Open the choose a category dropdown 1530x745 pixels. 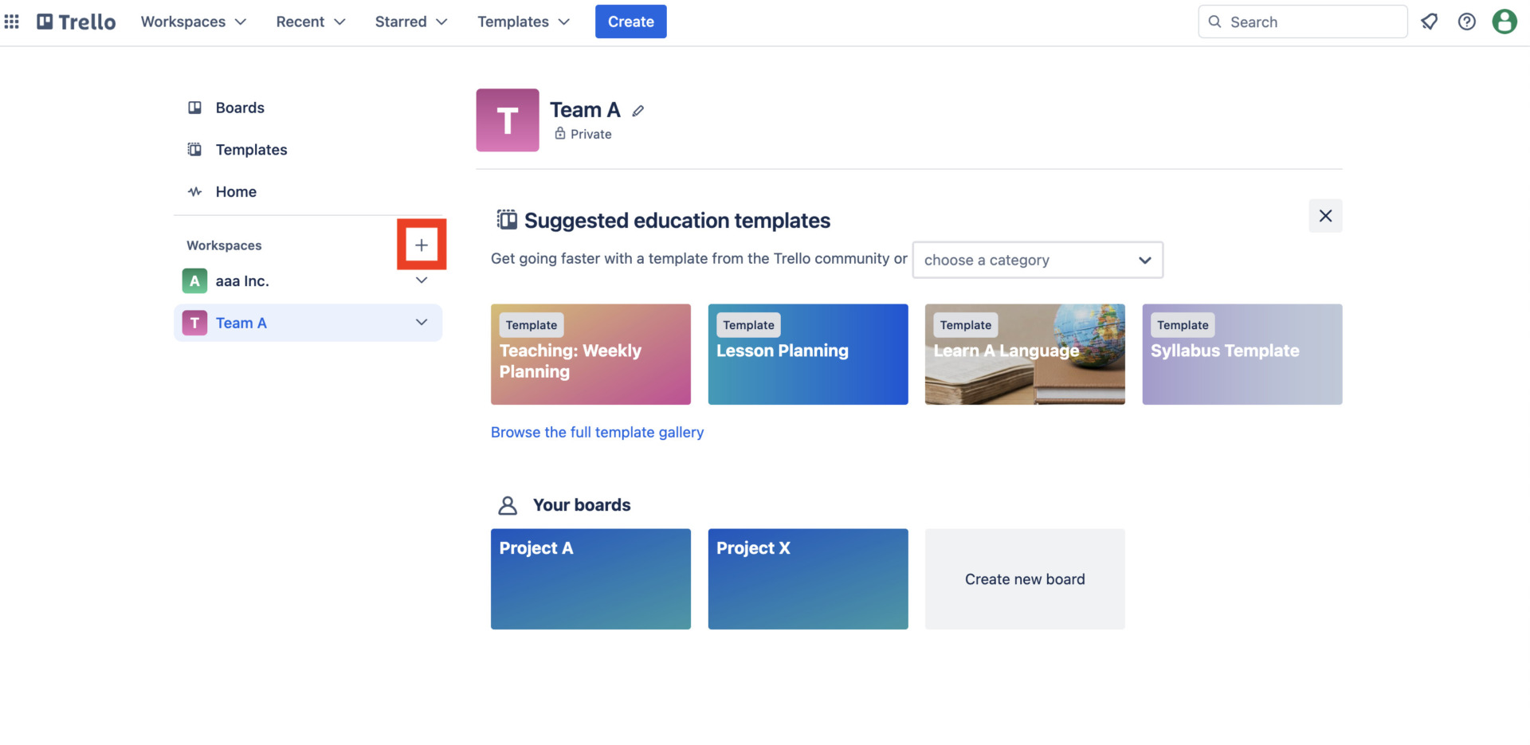tap(1038, 260)
